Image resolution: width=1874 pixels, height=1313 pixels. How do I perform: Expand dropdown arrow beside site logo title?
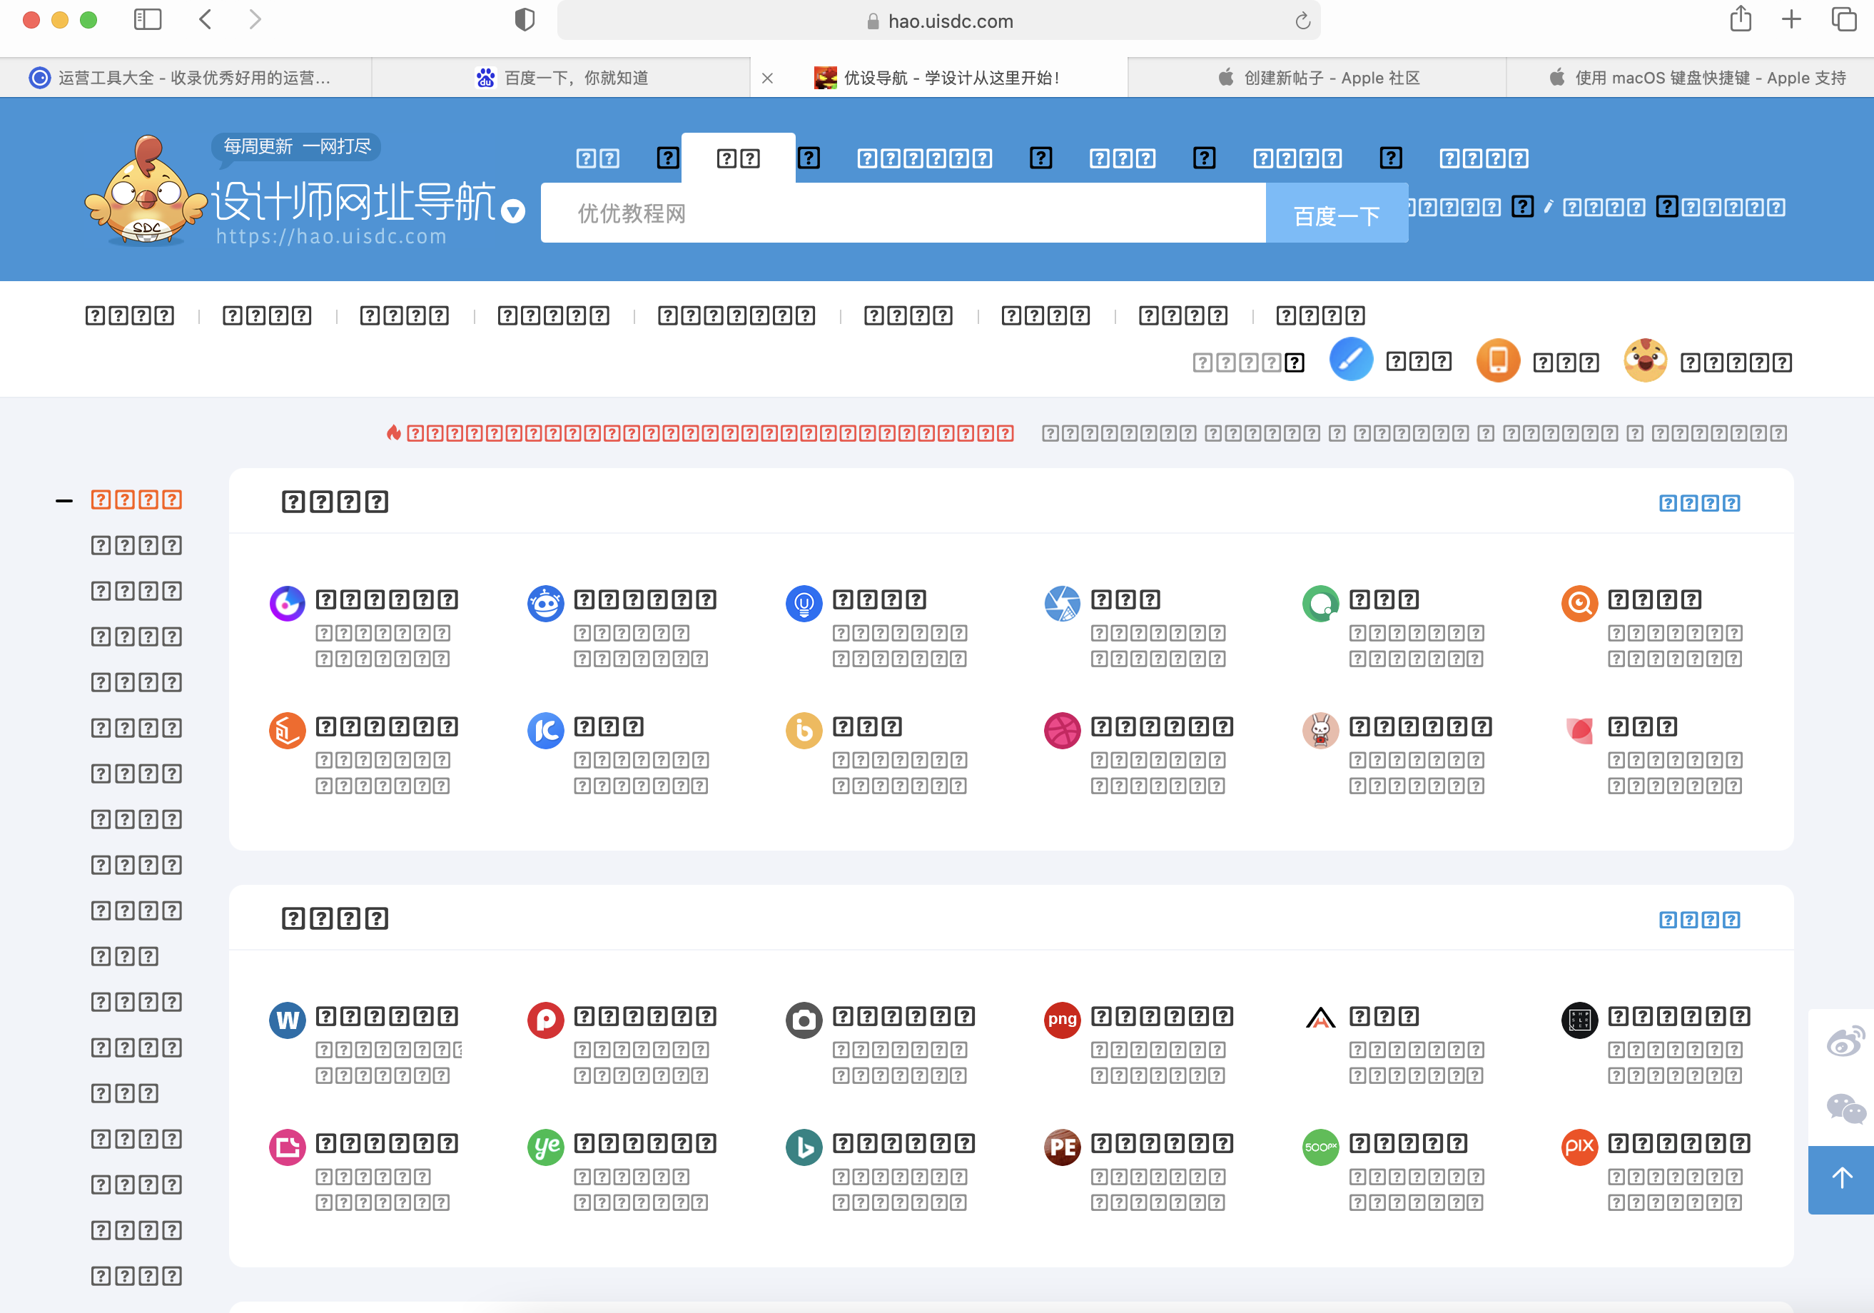click(512, 212)
